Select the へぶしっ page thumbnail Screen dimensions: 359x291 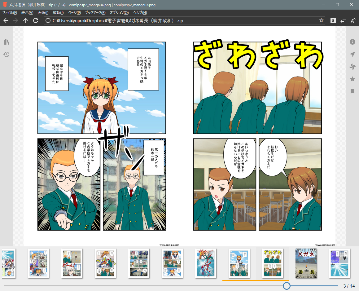pyautogui.click(x=105, y=263)
